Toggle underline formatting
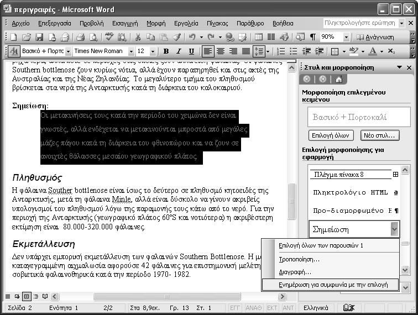 tap(191, 51)
